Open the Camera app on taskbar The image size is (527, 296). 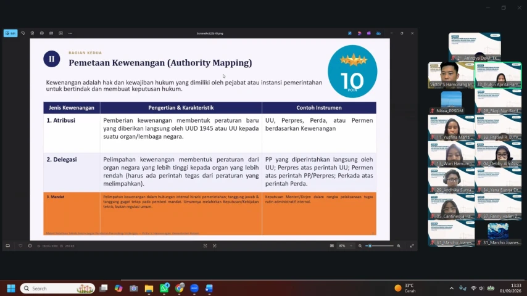134,288
